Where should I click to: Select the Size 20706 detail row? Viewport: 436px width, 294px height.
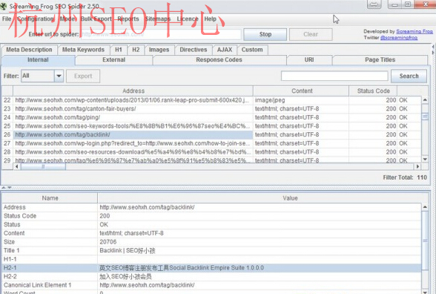pos(212,242)
